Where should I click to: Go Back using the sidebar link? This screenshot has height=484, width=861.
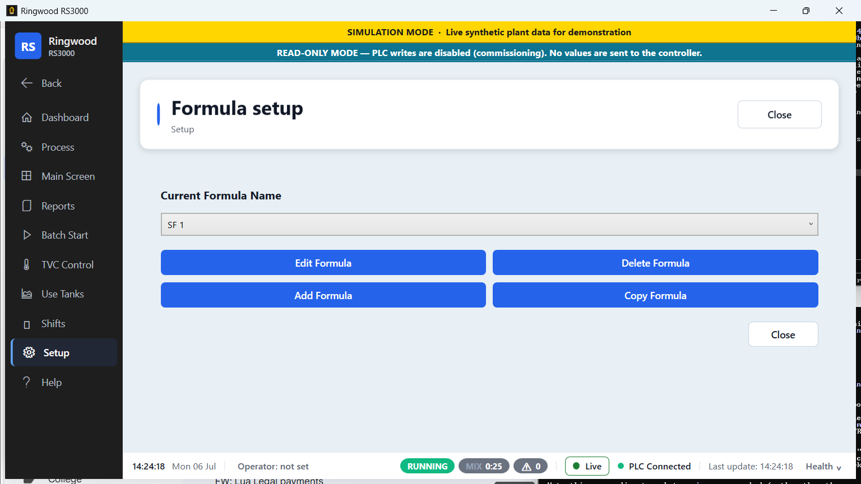point(64,83)
